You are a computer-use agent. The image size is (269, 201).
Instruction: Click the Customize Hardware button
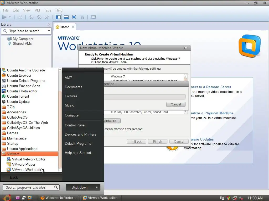point(112,121)
